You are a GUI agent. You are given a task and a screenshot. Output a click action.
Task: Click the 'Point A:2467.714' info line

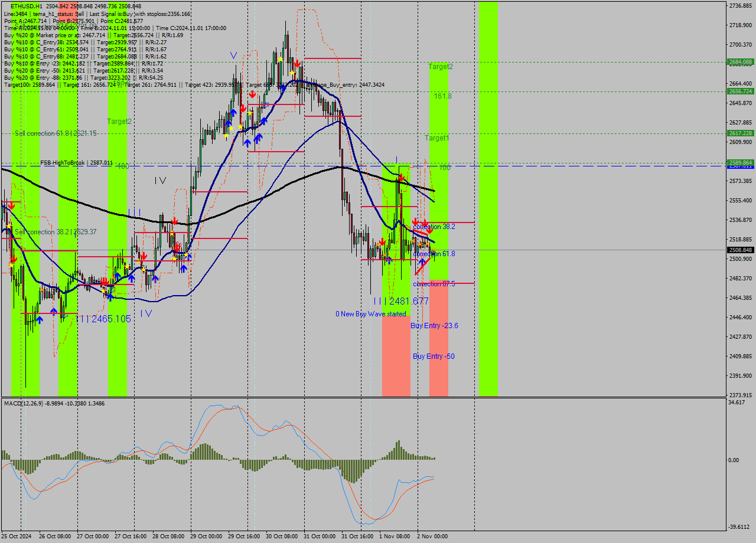[x=73, y=21]
